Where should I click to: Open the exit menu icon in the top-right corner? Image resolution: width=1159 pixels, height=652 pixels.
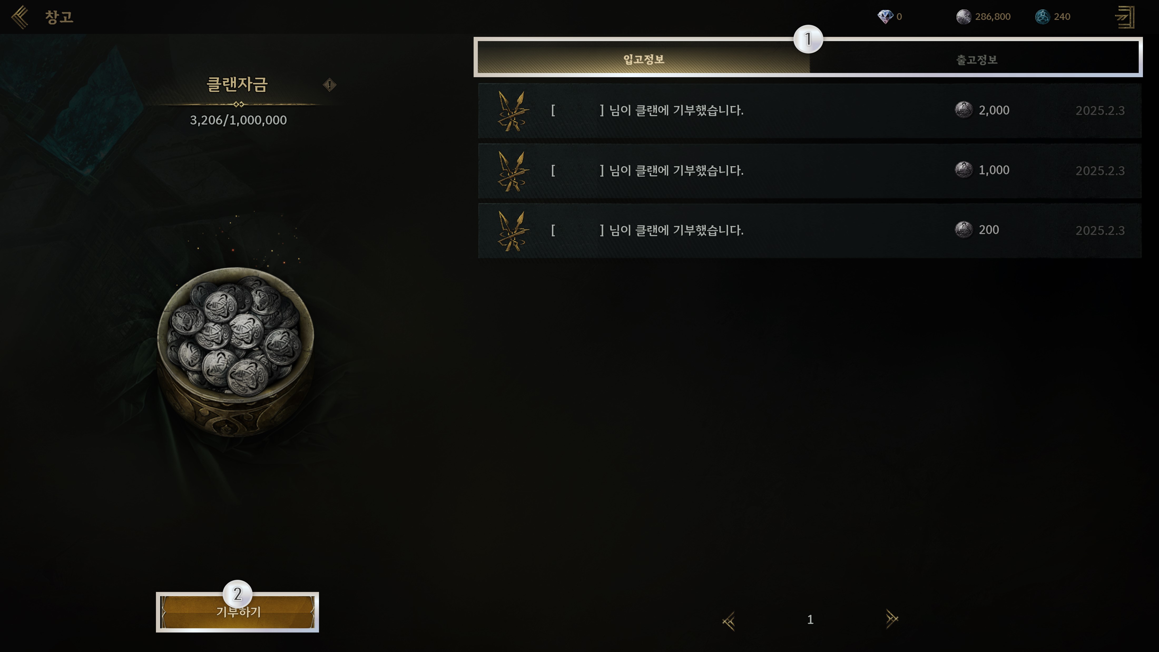(x=1125, y=17)
